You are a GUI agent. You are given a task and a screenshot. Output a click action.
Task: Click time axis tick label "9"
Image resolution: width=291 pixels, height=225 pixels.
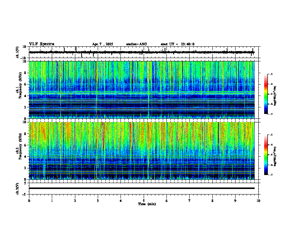pyautogui.click(x=235, y=201)
